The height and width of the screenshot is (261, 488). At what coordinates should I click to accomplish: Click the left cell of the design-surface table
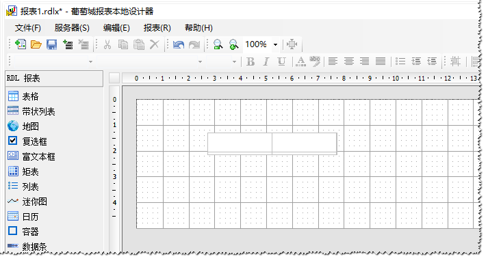[x=240, y=143]
